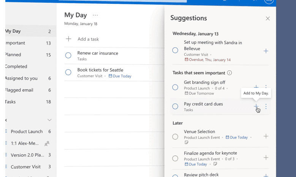Open Assigned to you list

(x=31, y=78)
